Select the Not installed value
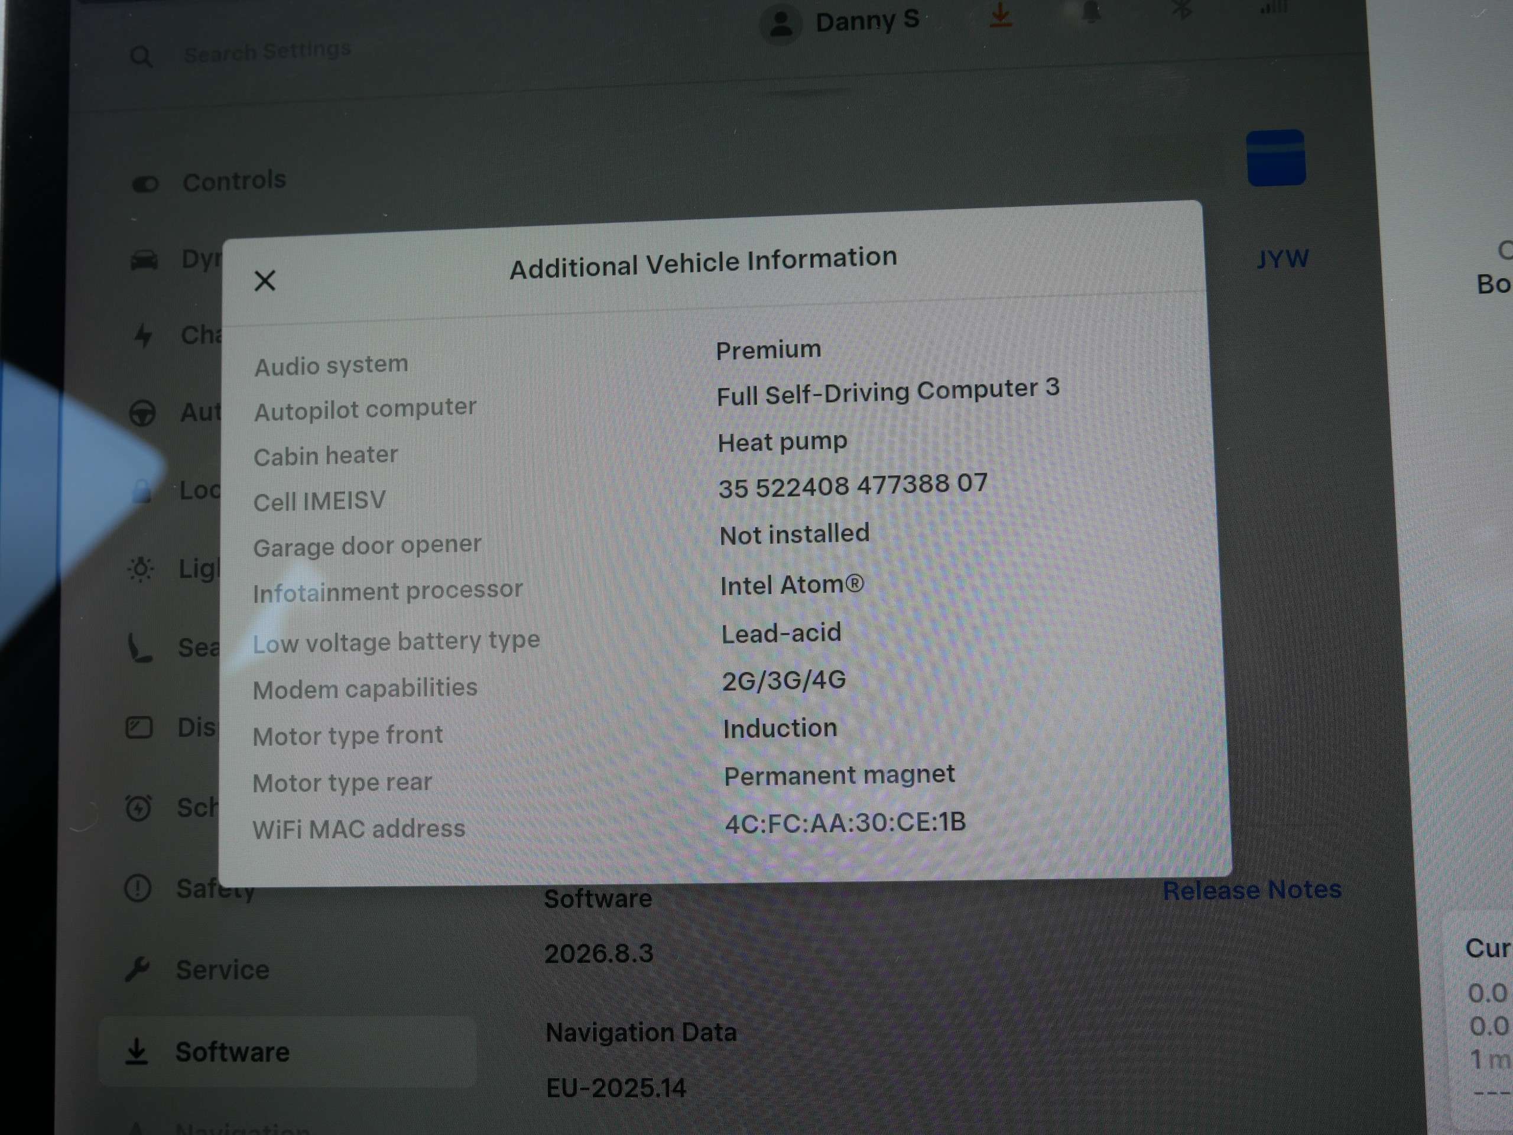Viewport: 1513px width, 1135px height. (794, 534)
